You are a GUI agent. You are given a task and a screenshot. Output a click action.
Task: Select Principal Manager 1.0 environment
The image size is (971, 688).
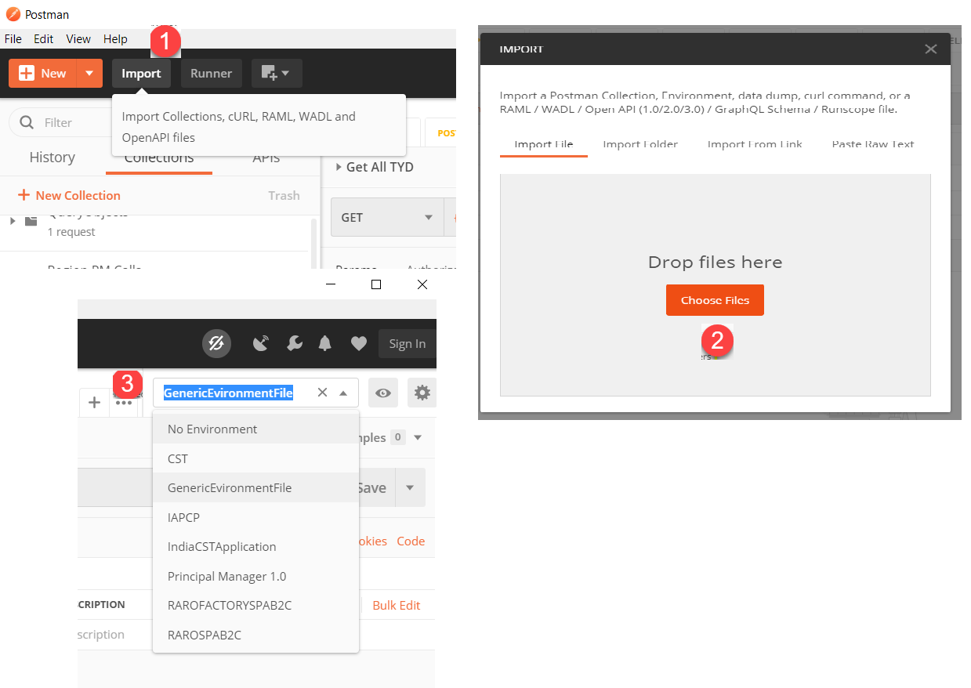(x=255, y=576)
